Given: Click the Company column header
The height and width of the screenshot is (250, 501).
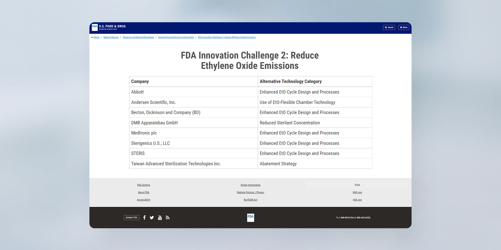Looking at the screenshot, I should [x=194, y=81].
